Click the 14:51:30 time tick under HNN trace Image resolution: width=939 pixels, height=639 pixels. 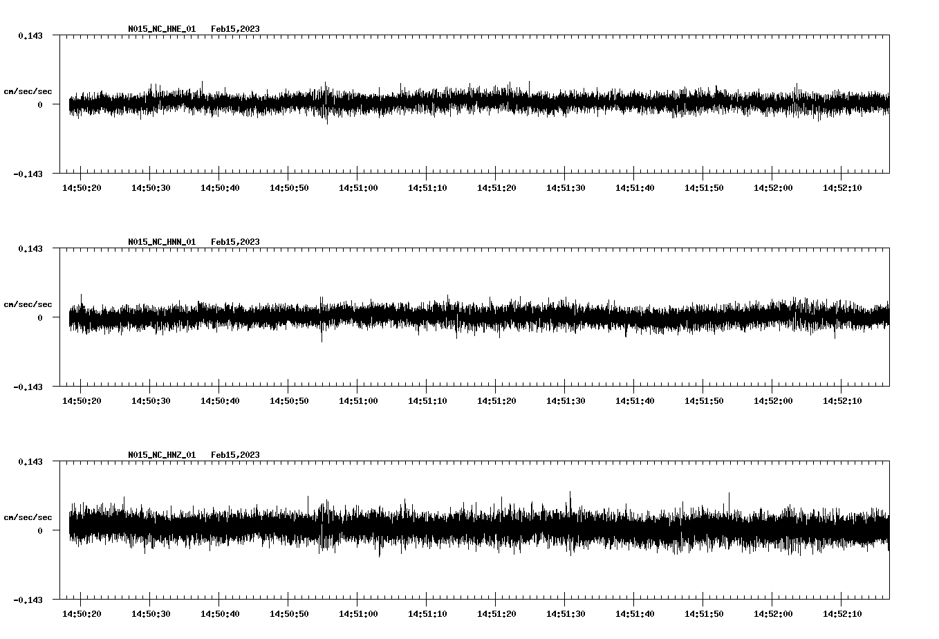tap(565, 399)
